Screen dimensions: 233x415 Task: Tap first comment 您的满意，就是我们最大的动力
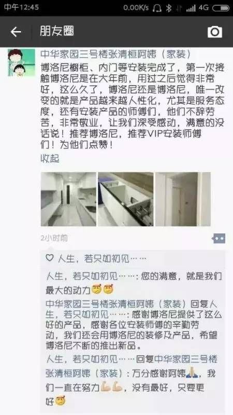134,283
